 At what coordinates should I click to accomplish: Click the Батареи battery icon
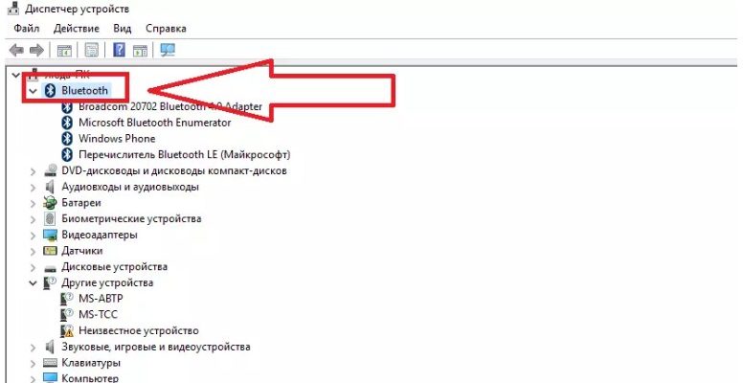[50, 203]
